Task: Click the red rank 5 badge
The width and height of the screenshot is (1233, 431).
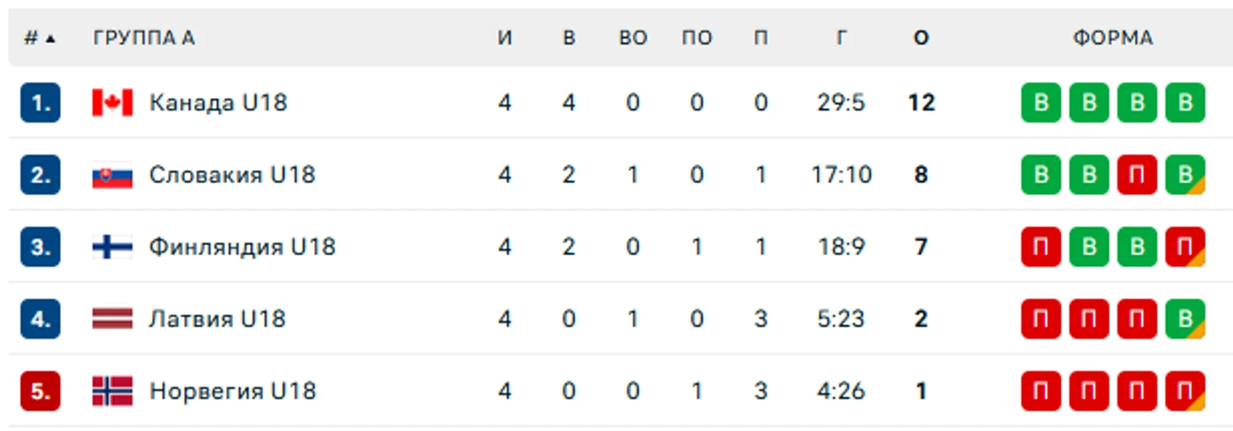Action: click(x=41, y=391)
